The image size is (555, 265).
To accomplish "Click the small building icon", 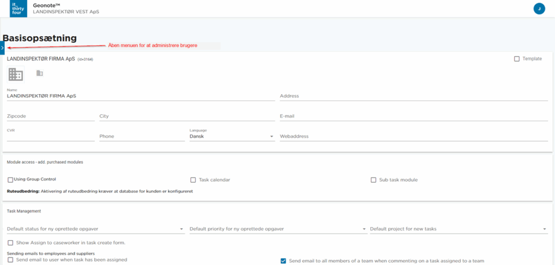I will coord(40,73).
